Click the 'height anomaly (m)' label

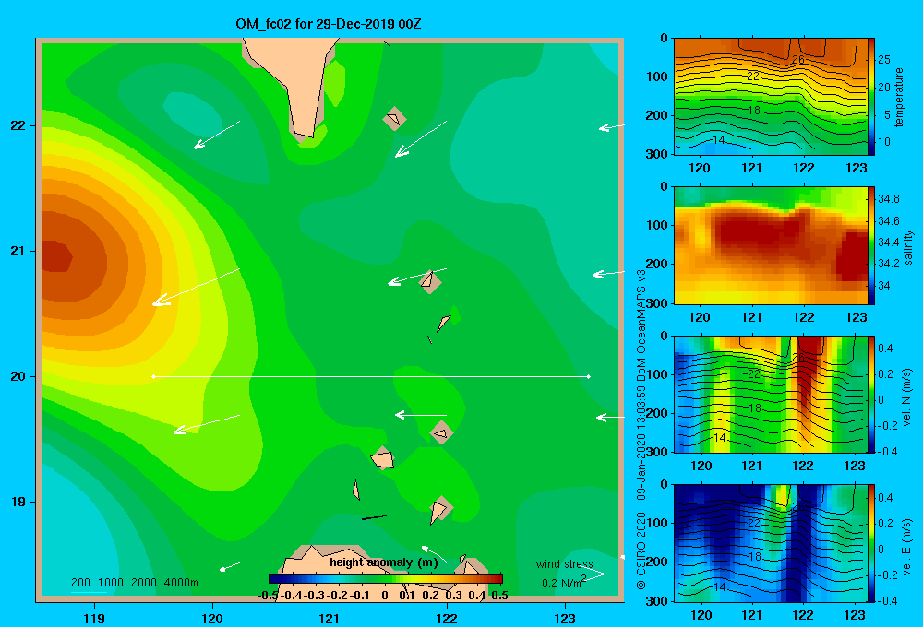[384, 562]
